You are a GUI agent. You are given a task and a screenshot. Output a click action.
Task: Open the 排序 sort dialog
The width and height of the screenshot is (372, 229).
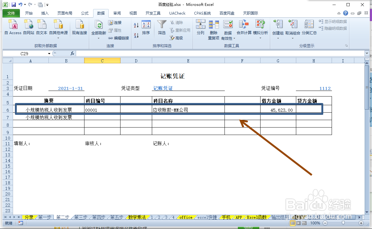tap(146, 28)
